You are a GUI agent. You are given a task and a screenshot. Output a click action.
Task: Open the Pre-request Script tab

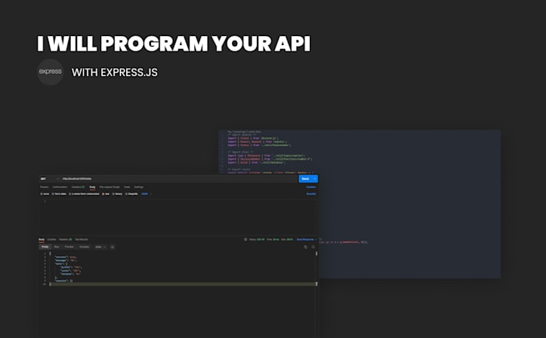(x=109, y=187)
